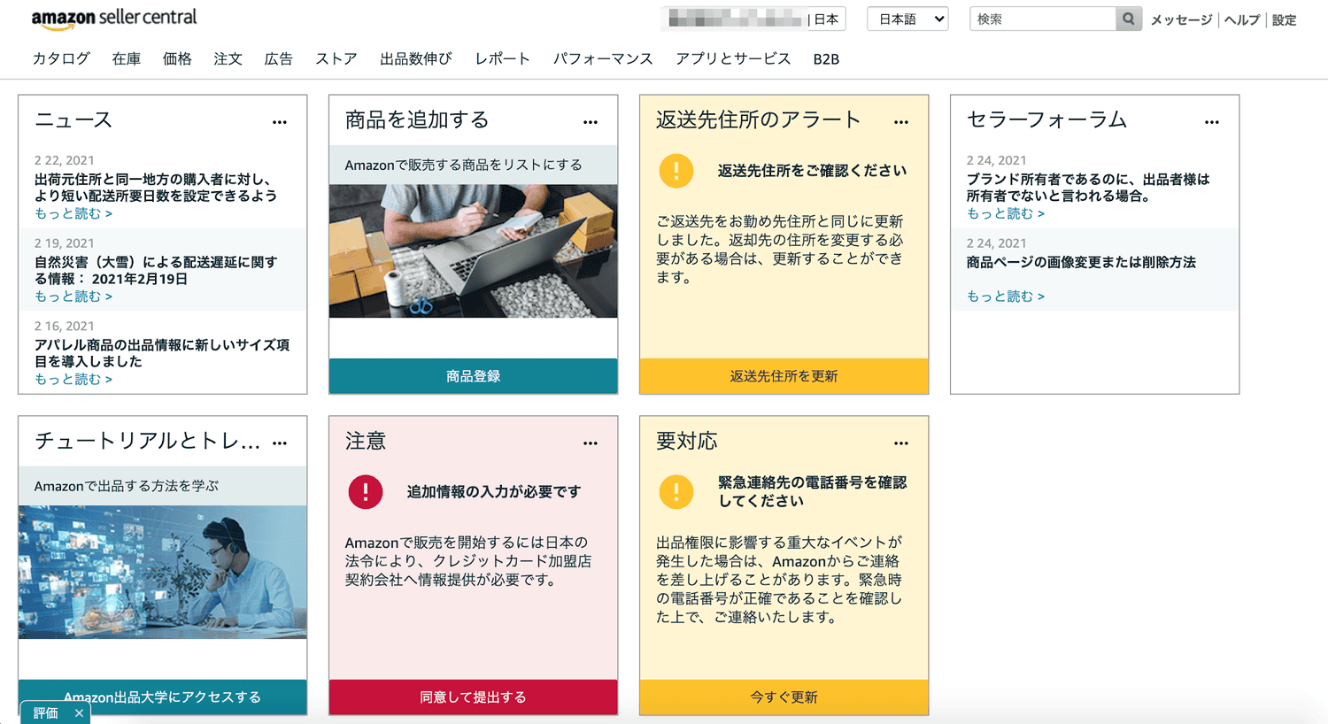The height and width of the screenshot is (724, 1328).
Task: Open the marketplace selector showing 日本
Action: 753,19
